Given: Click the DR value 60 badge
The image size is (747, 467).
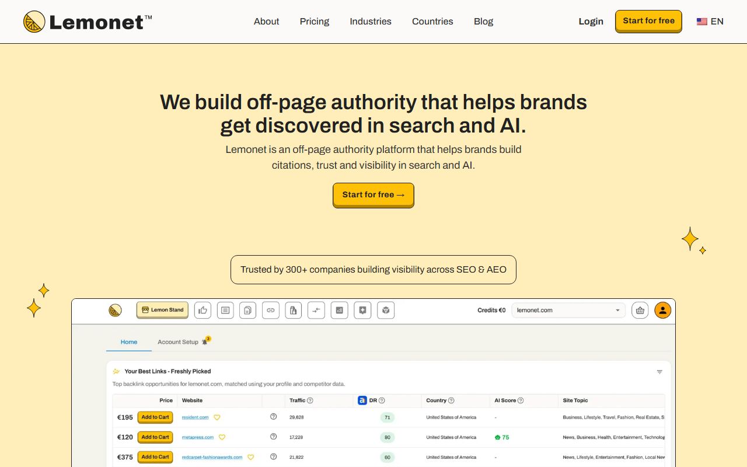Looking at the screenshot, I should tap(387, 457).
